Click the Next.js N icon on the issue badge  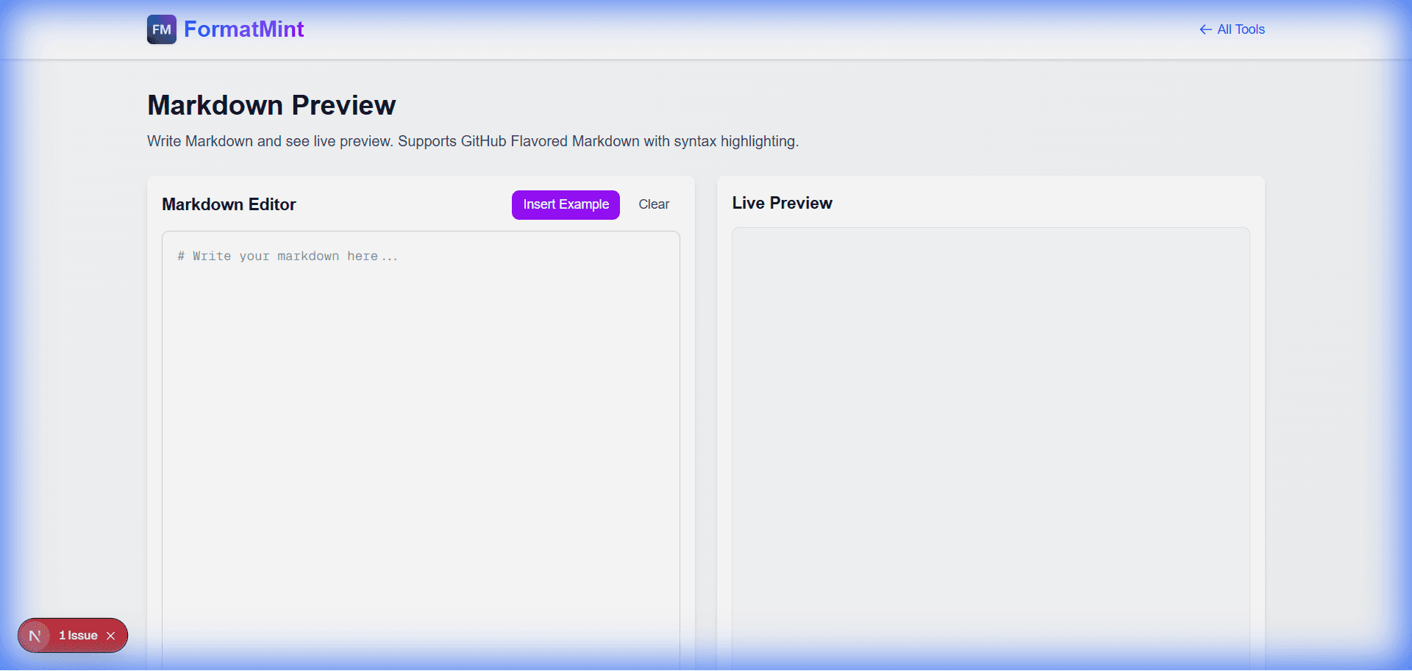point(35,635)
